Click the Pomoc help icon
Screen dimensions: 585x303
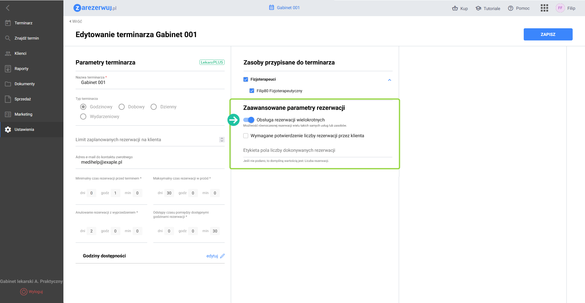coord(511,8)
